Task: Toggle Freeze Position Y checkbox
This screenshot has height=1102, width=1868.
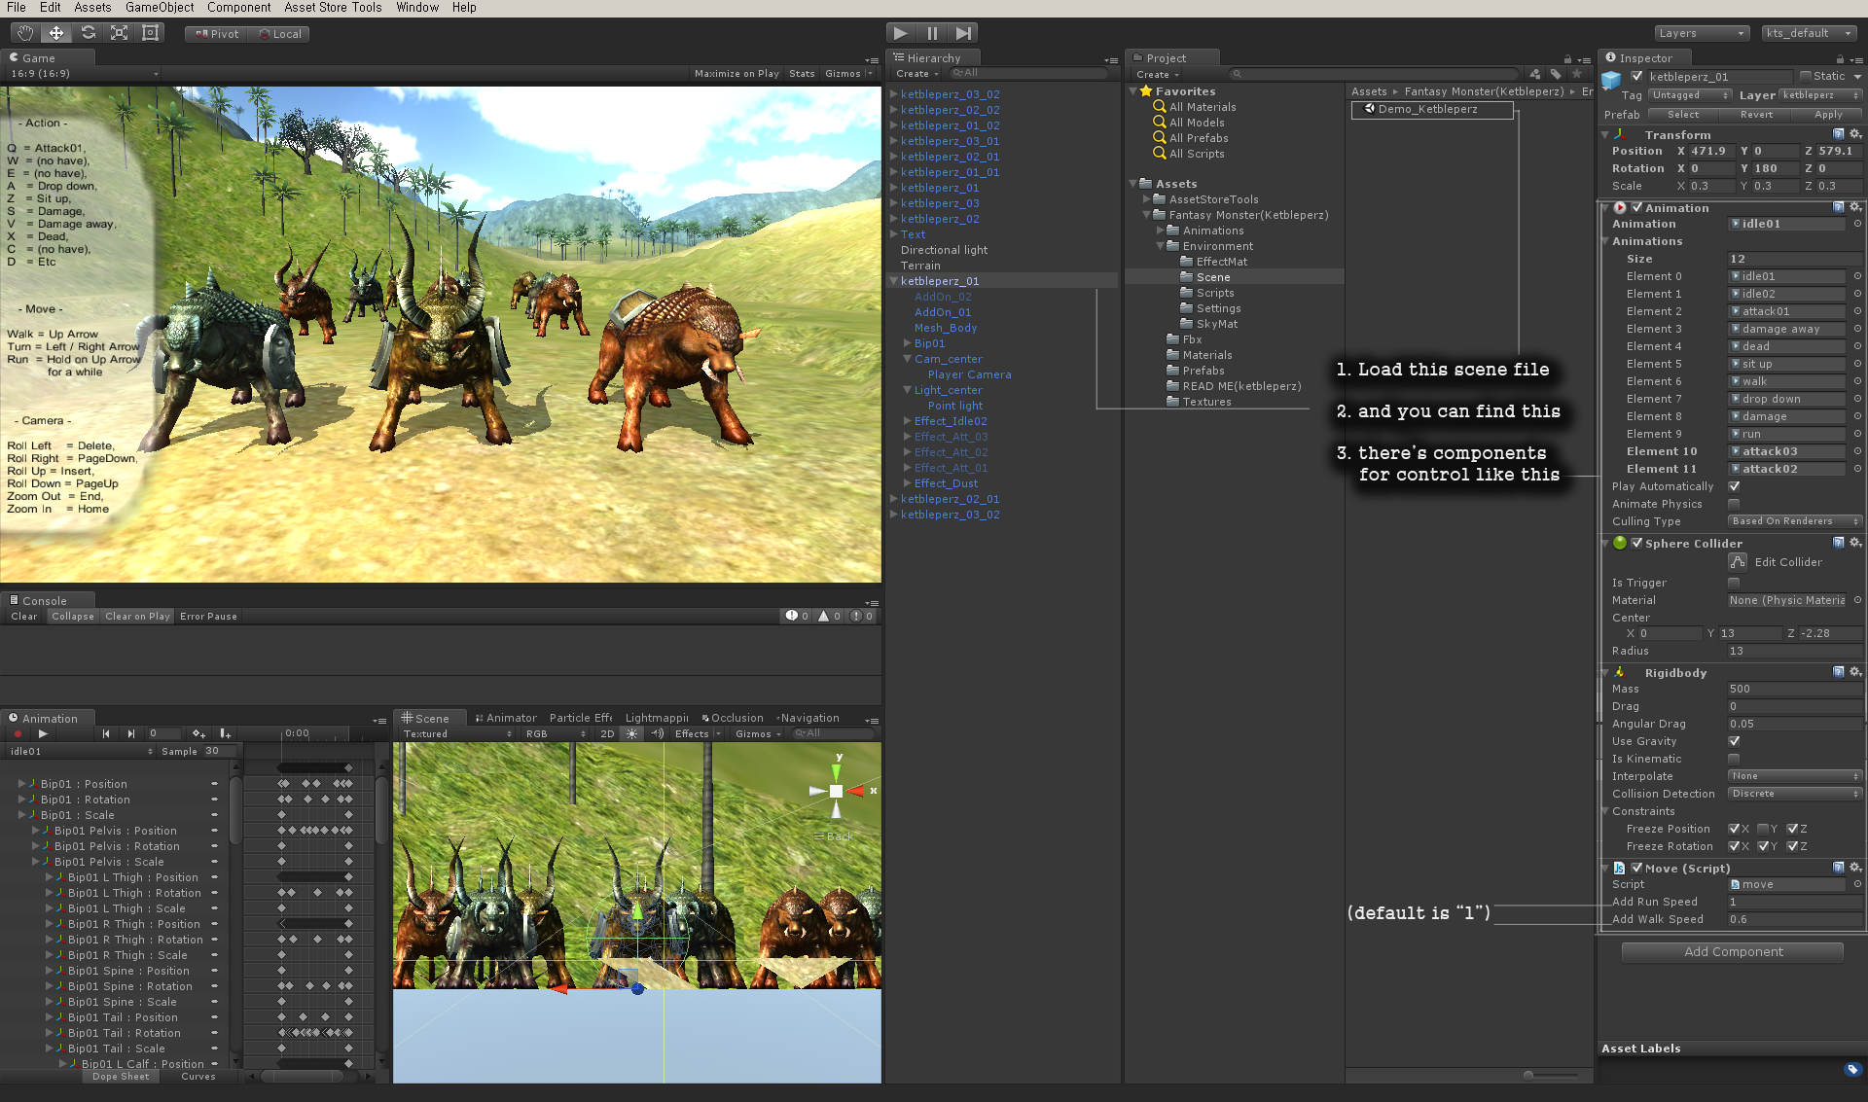Action: point(1763,829)
